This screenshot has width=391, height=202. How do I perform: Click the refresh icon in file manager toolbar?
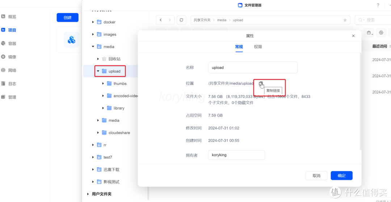(181, 20)
